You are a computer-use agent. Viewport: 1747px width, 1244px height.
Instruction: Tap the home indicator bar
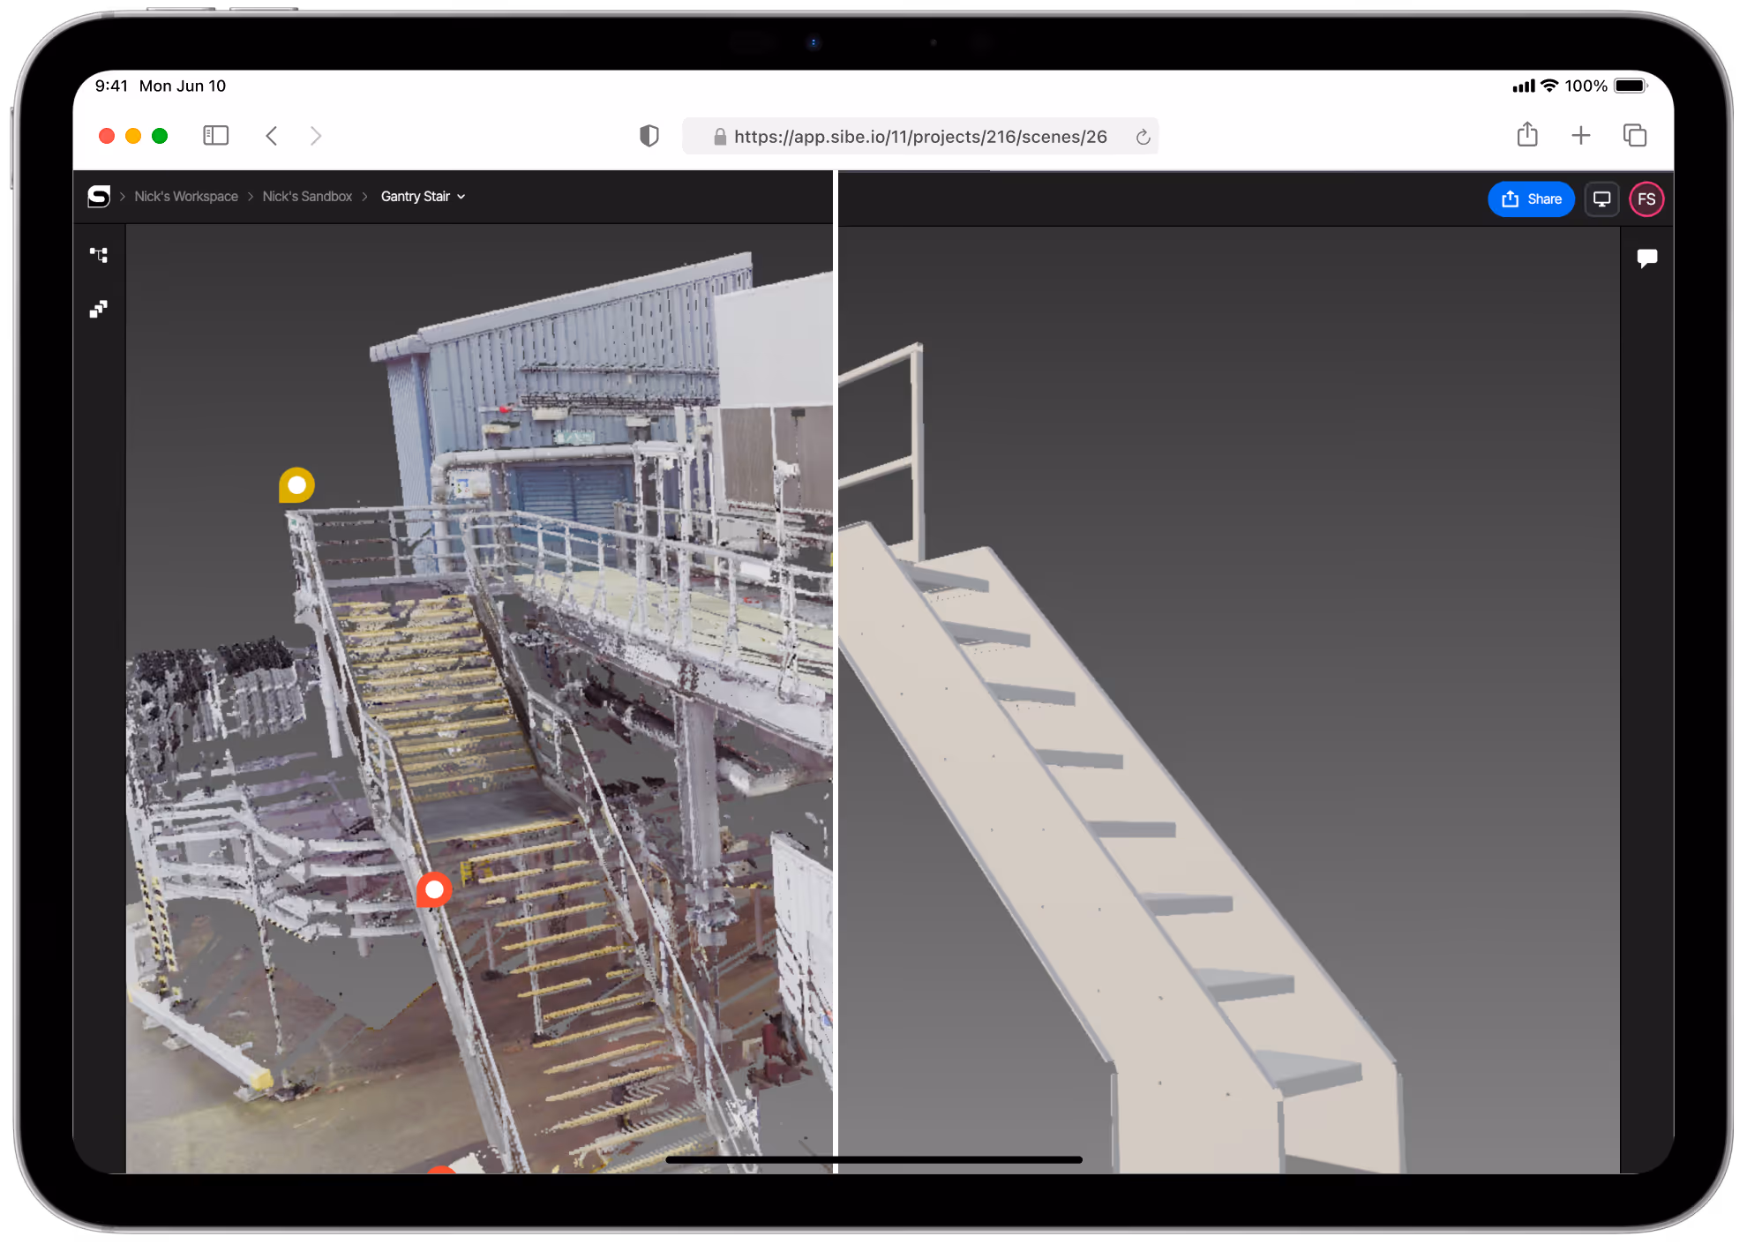[873, 1159]
